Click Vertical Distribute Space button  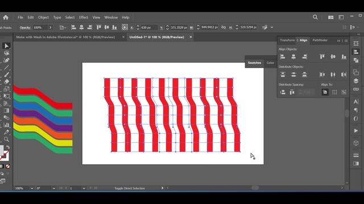tap(283, 92)
